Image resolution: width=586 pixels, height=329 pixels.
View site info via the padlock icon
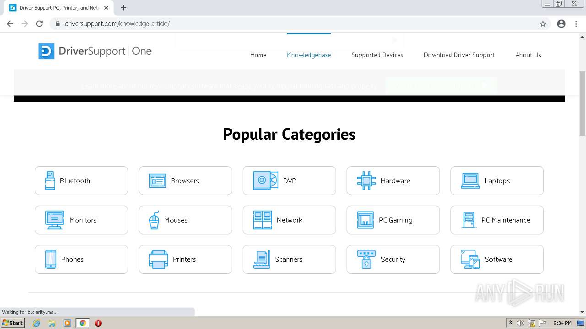point(57,24)
